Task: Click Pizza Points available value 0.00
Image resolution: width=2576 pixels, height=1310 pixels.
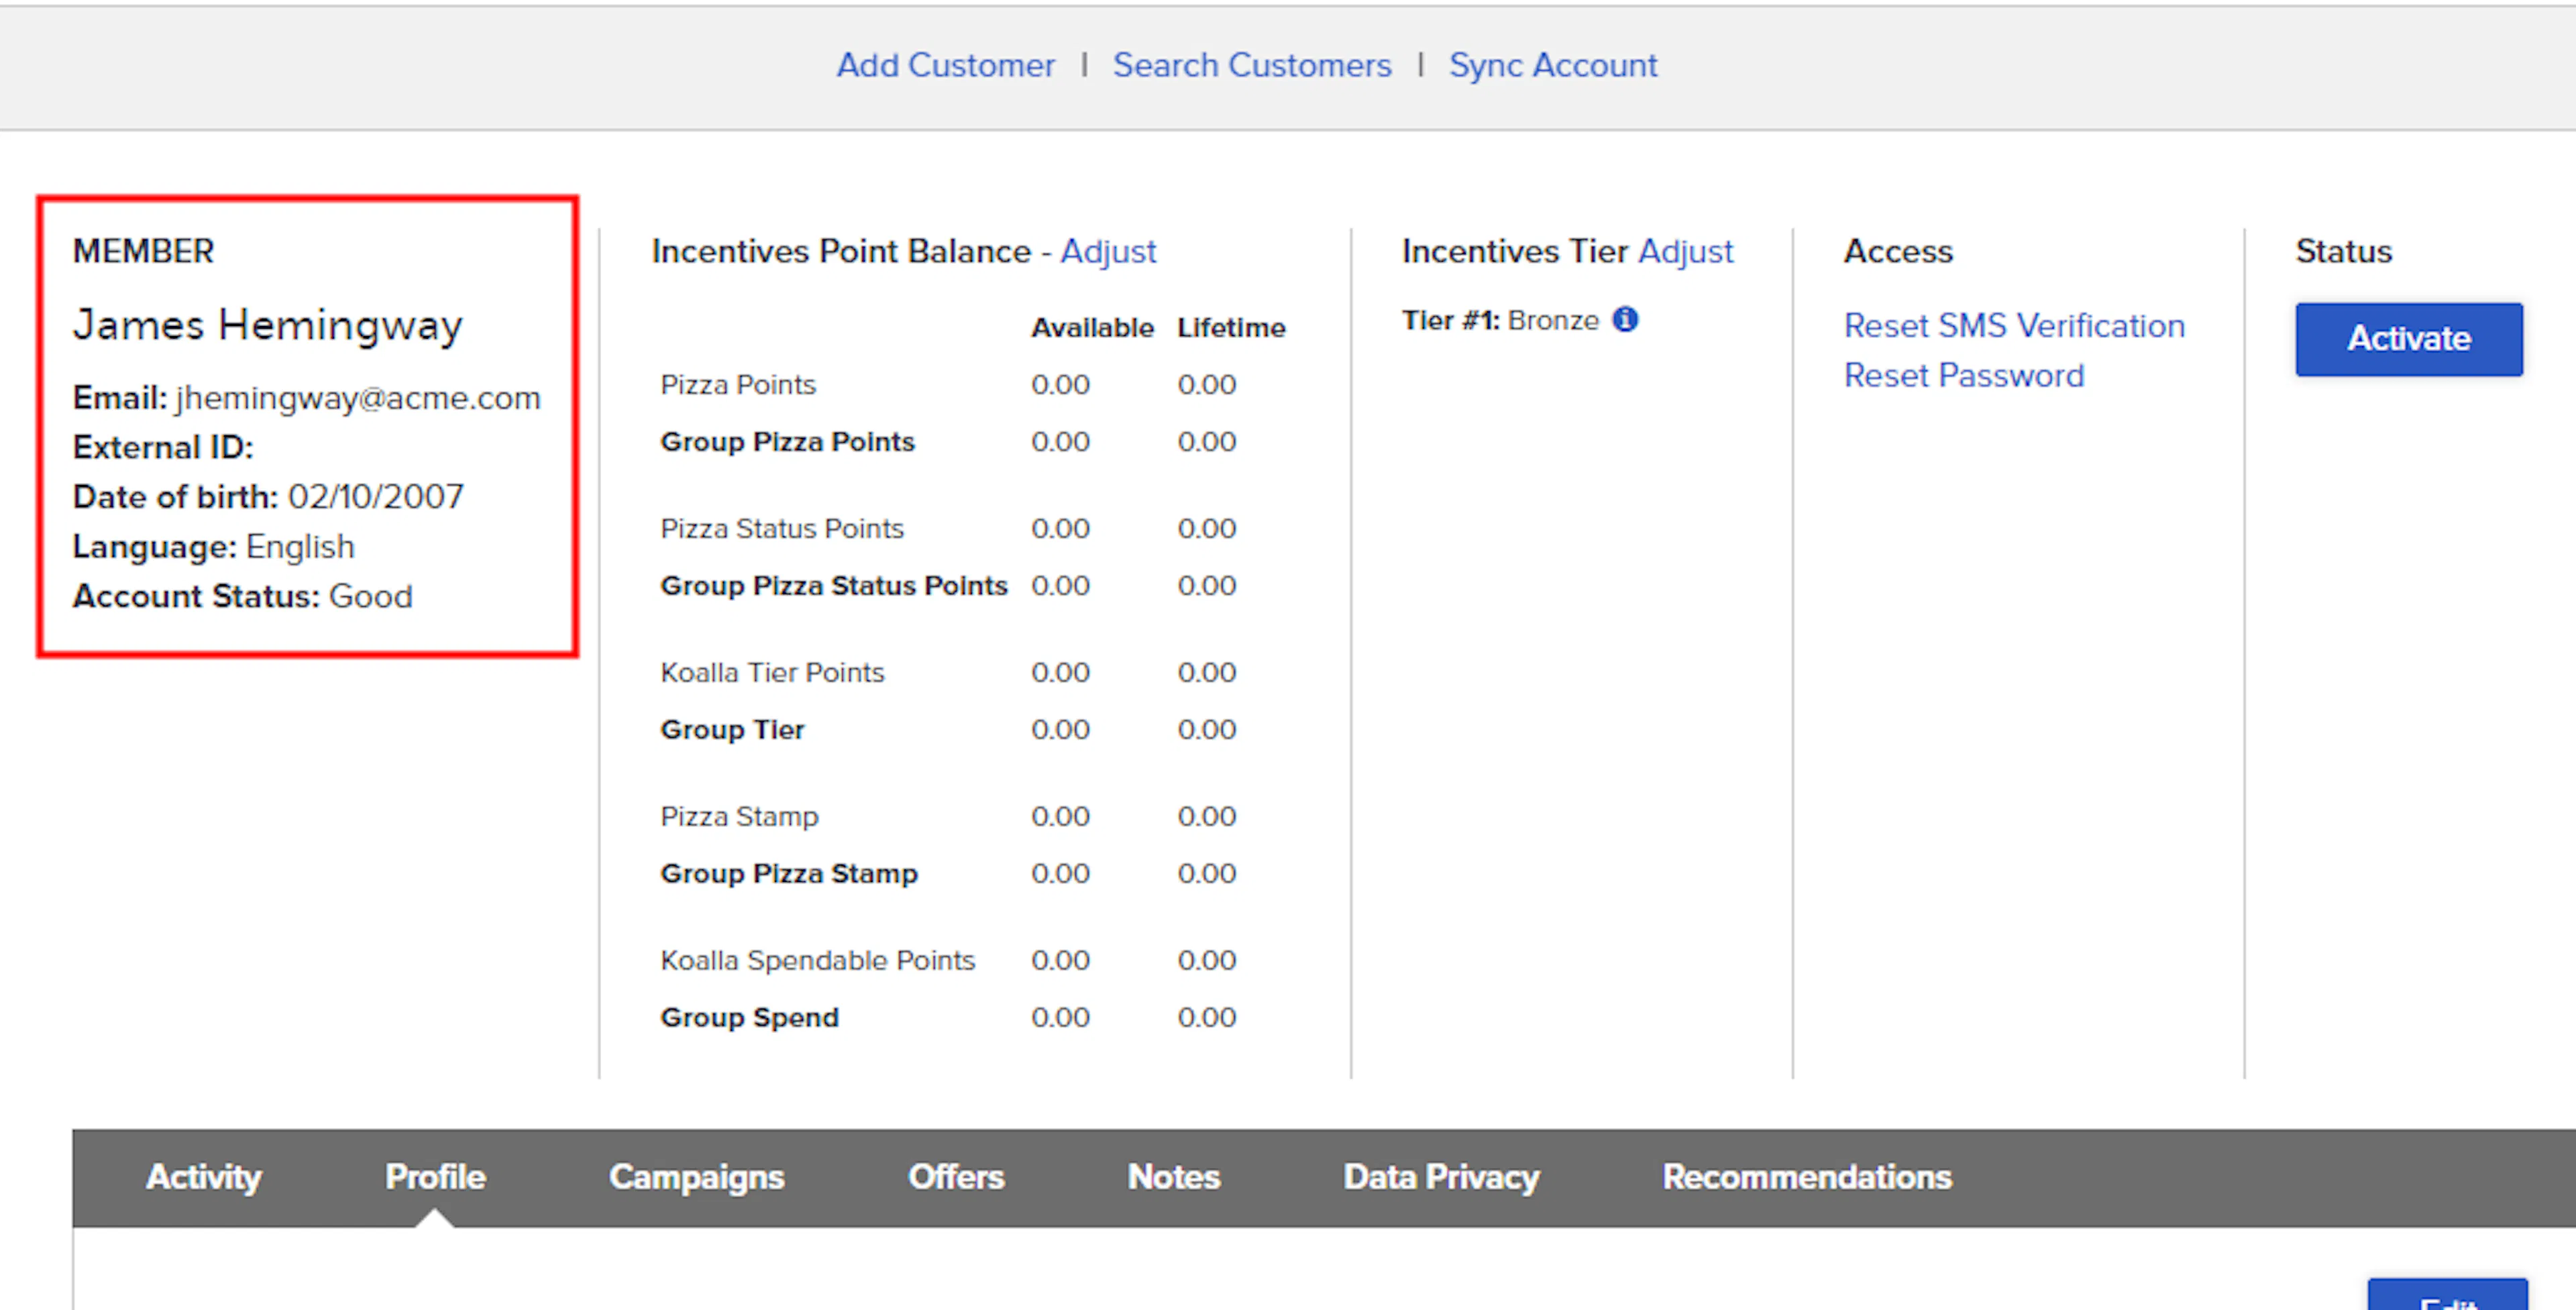Action: [1060, 385]
